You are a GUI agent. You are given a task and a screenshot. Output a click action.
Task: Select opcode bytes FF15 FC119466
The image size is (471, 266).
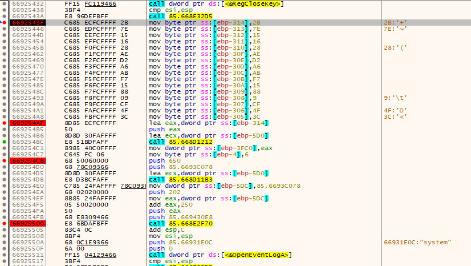point(91,3)
